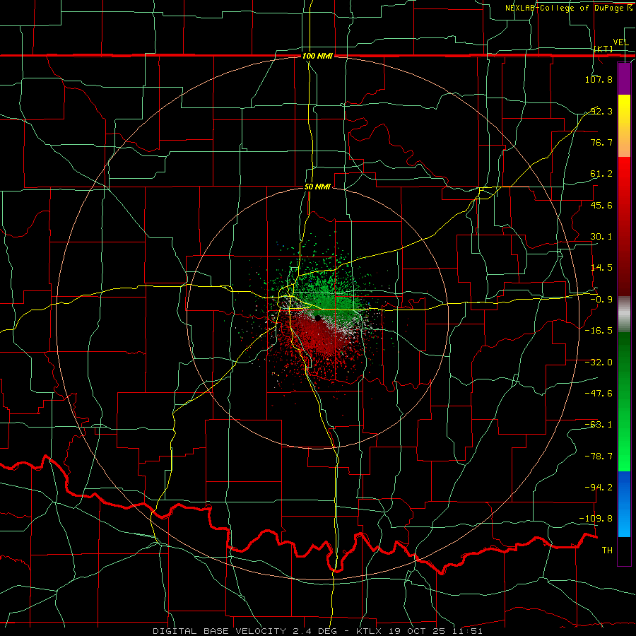Screen dimensions: 636x636
Task: Click the NEXLAB-College of DuPage credit text
Action: [568, 8]
